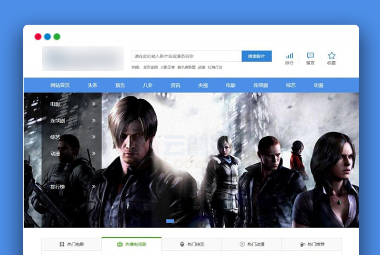380x255 pixels.
Task: Open the 排行 ranking bar-chart icon
Action: pyautogui.click(x=289, y=56)
